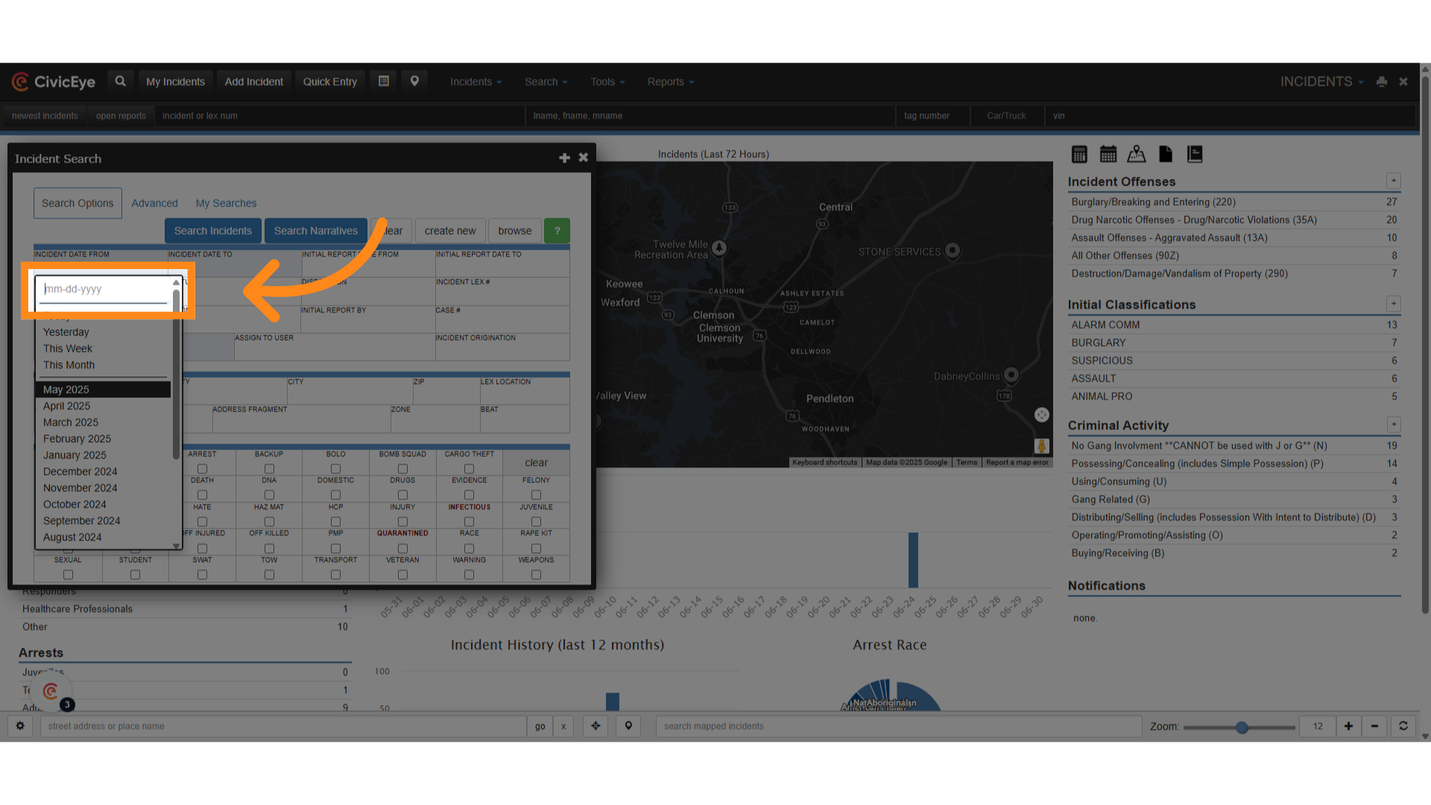Click the Search Incidents button
This screenshot has width=1431, height=805.
click(213, 231)
